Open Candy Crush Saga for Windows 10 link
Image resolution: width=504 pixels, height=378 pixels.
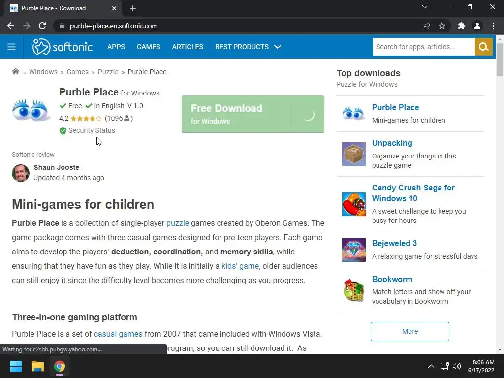pos(413,193)
